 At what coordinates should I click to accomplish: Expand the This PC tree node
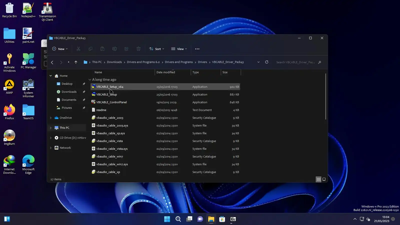pyautogui.click(x=51, y=128)
